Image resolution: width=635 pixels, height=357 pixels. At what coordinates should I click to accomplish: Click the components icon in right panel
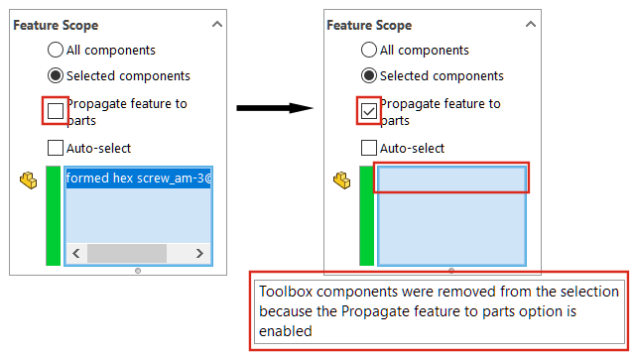[x=341, y=180]
